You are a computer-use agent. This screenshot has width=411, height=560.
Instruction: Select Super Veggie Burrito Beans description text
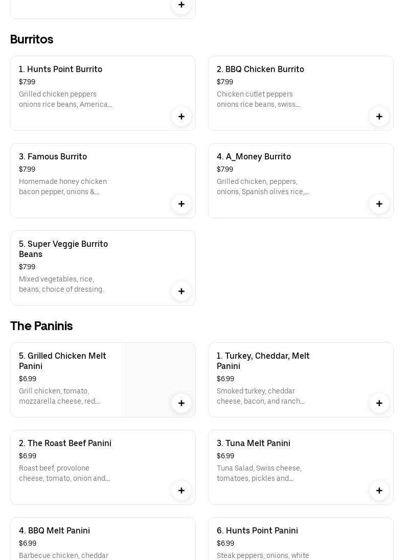[61, 284]
